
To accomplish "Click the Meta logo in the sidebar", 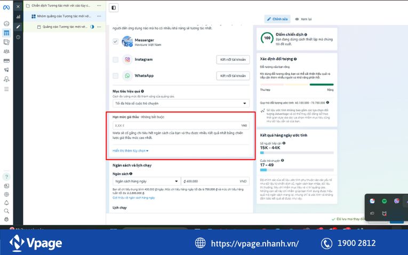I will click(6, 7).
